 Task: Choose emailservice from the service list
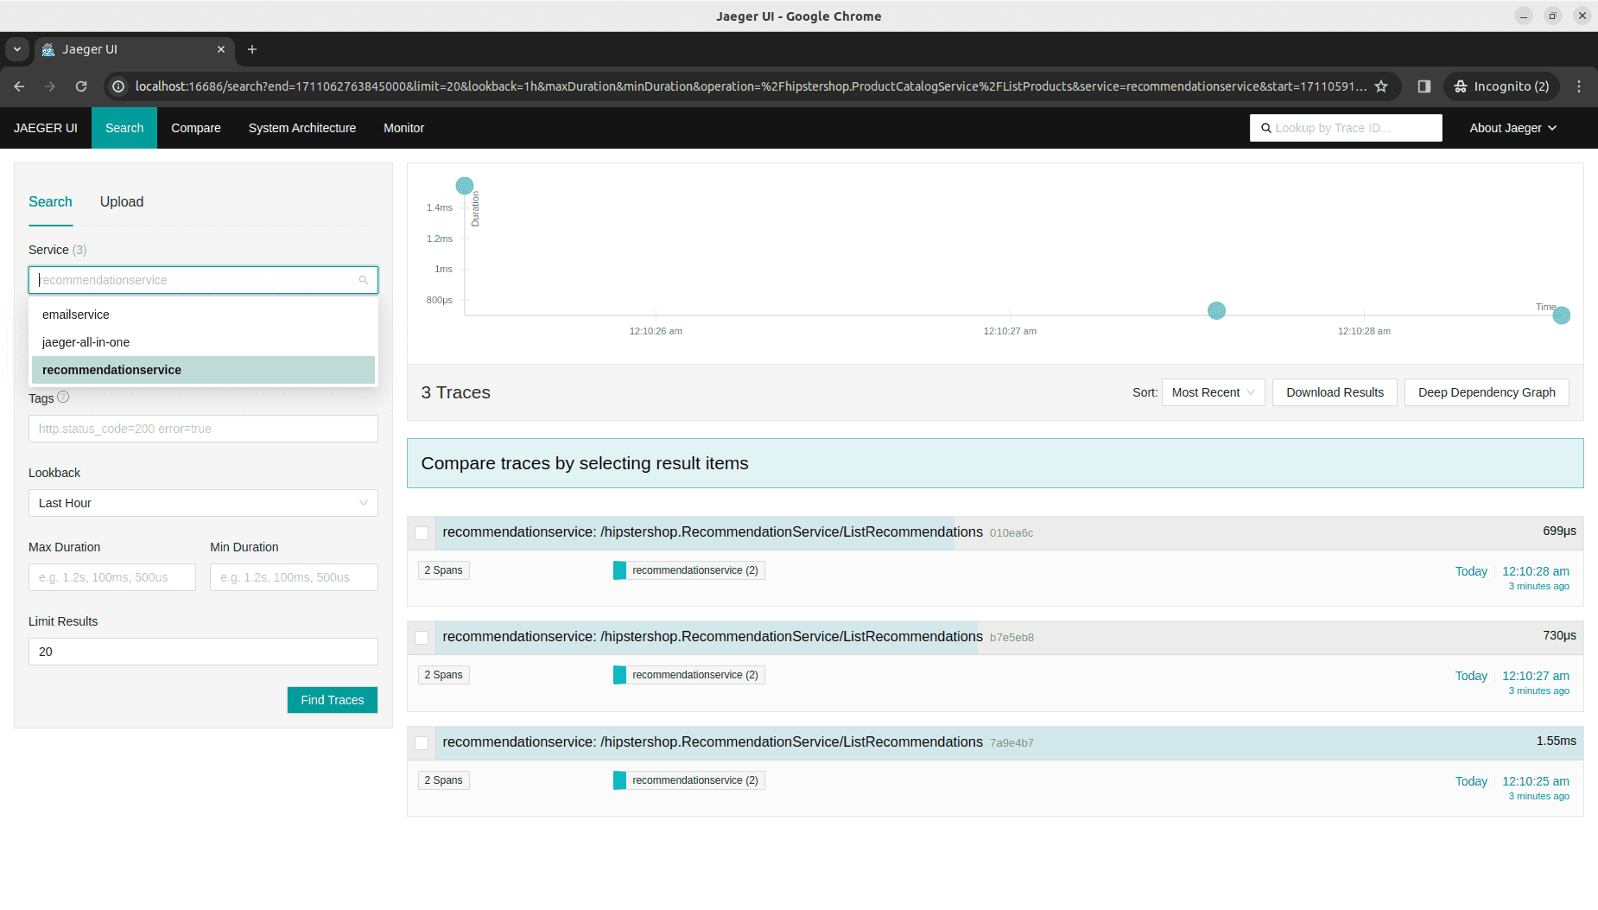[76, 315]
